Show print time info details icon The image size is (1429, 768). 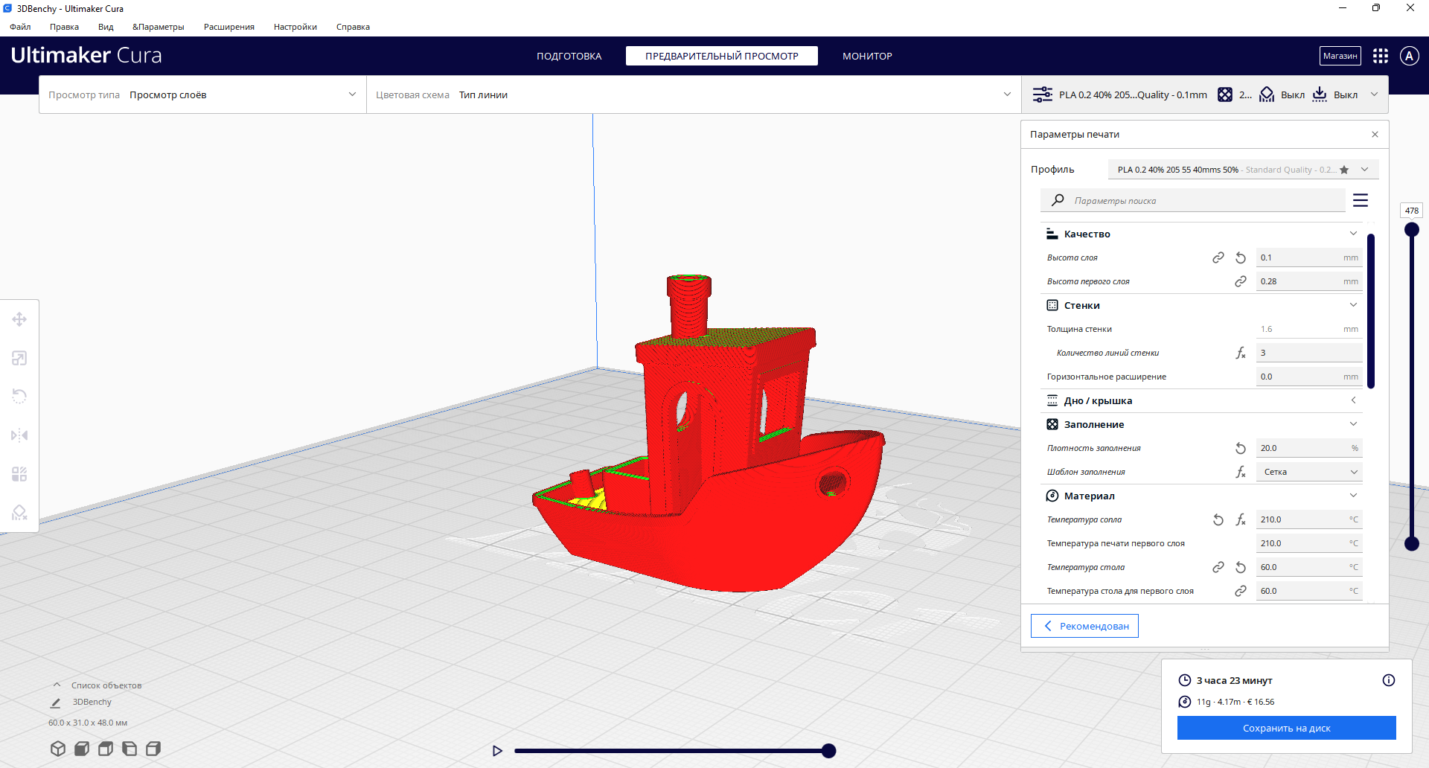(x=1389, y=680)
